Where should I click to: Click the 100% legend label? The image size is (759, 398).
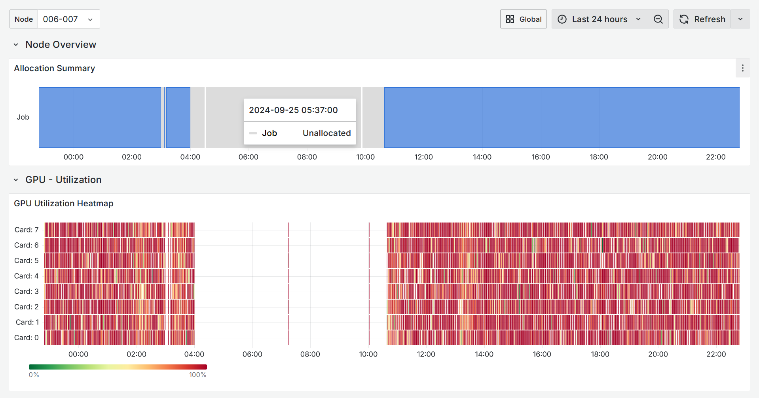[x=197, y=375]
